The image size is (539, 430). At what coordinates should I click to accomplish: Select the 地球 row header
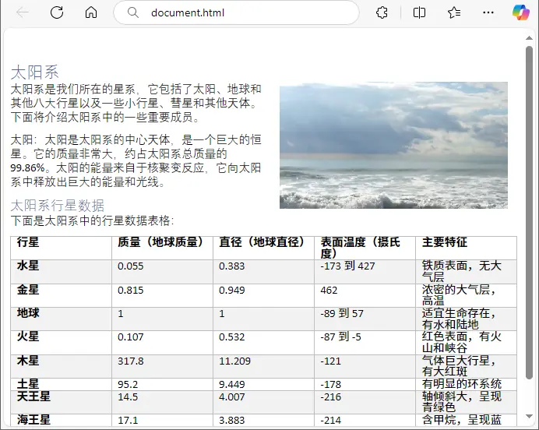click(28, 313)
